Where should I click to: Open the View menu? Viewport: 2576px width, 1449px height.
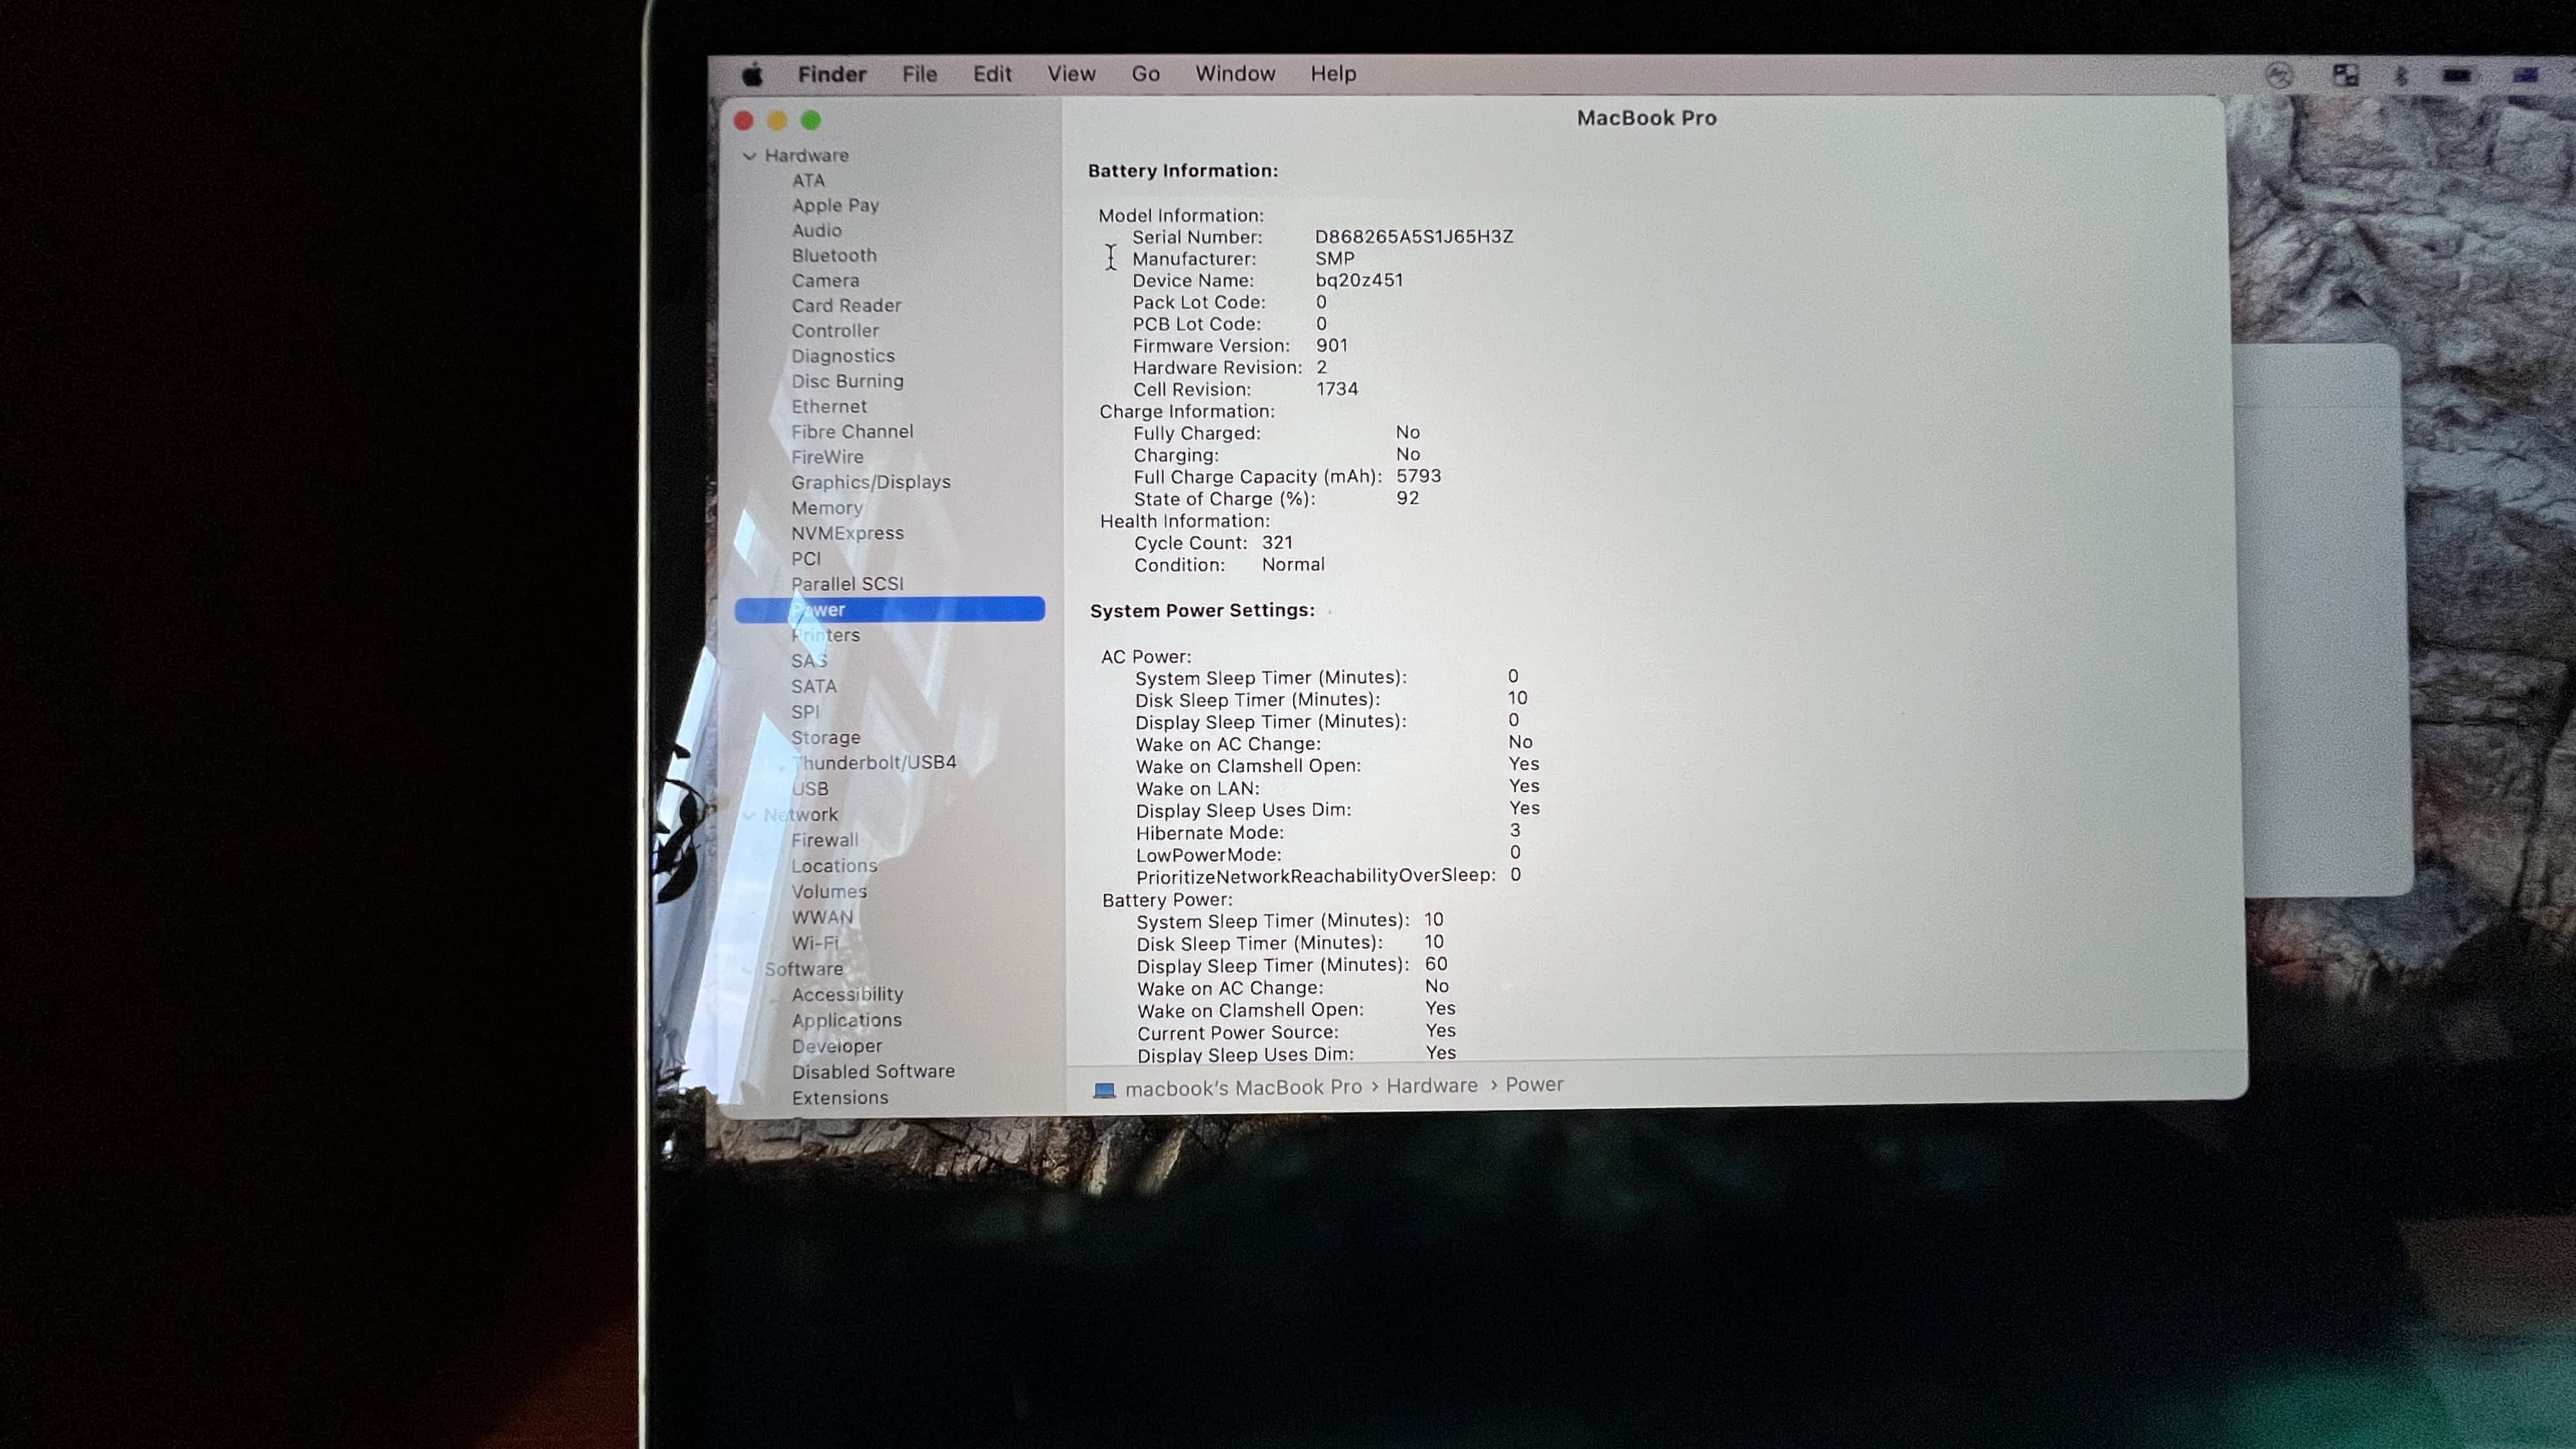tap(1071, 74)
